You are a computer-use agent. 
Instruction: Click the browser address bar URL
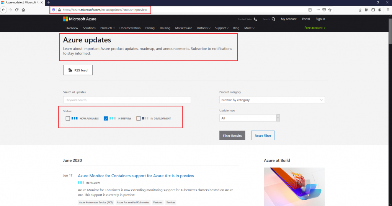click(105, 10)
